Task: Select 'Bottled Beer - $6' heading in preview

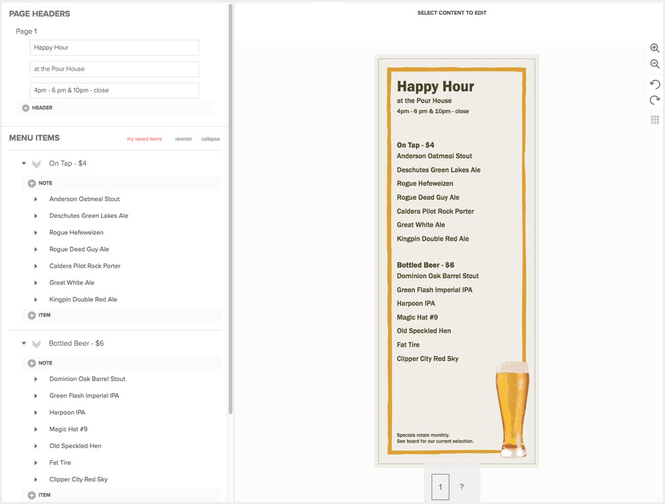Action: pos(426,265)
